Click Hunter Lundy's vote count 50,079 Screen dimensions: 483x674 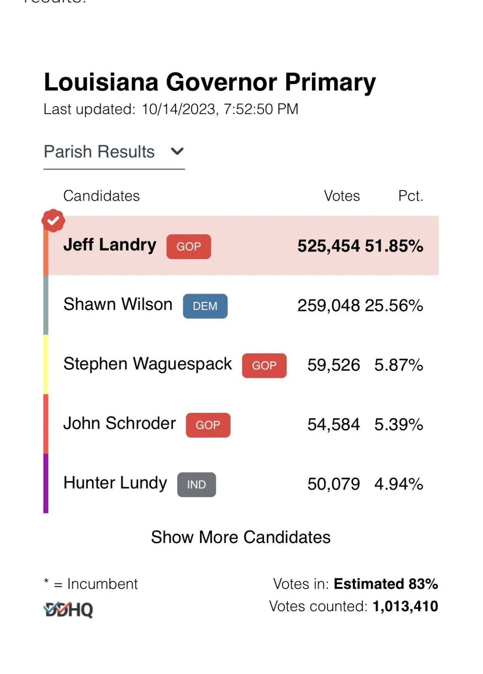click(x=334, y=484)
